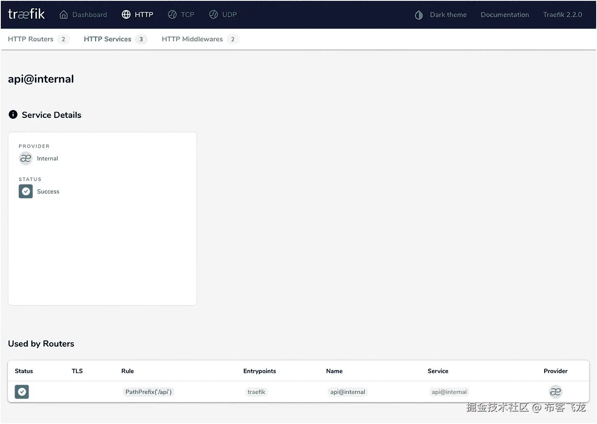Click the Success status label
Image resolution: width=597 pixels, height=424 pixels.
[48, 192]
